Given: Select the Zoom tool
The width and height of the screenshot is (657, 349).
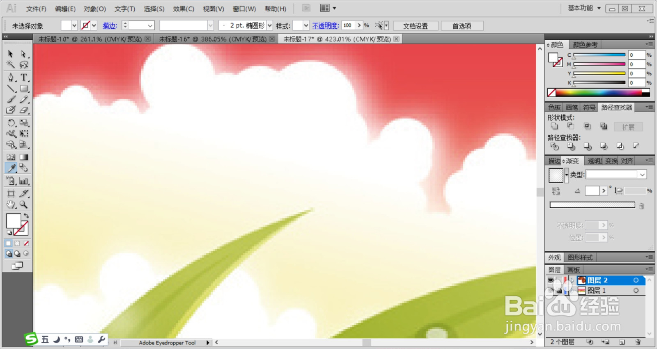Looking at the screenshot, I should (24, 204).
